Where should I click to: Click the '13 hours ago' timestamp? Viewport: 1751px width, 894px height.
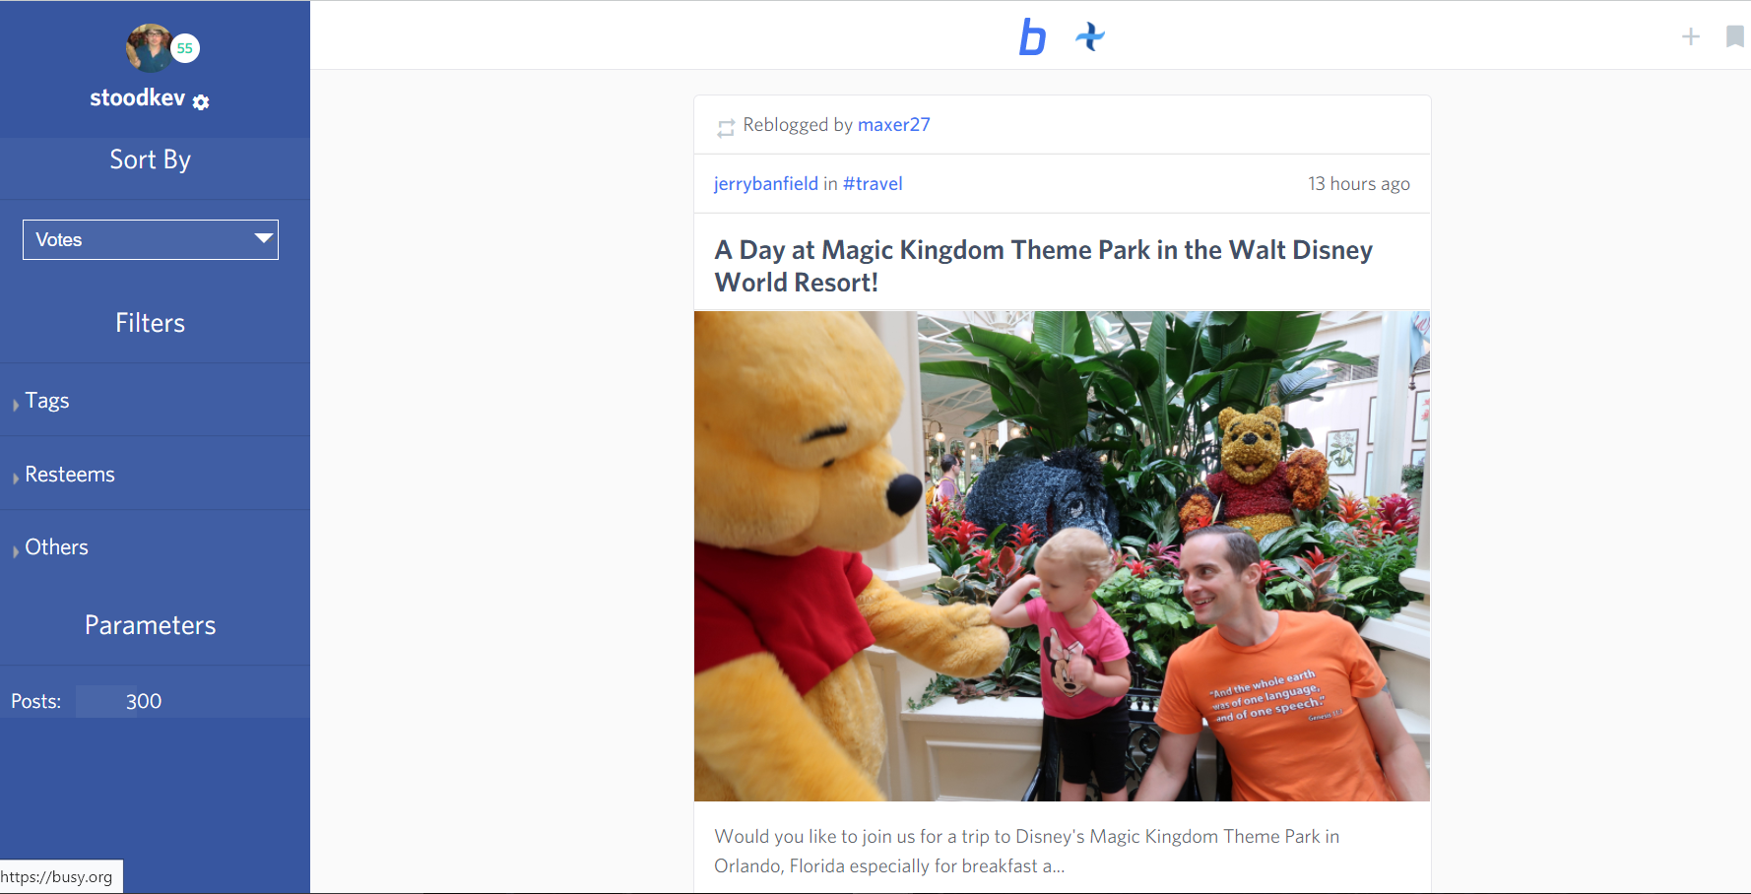[x=1359, y=184]
